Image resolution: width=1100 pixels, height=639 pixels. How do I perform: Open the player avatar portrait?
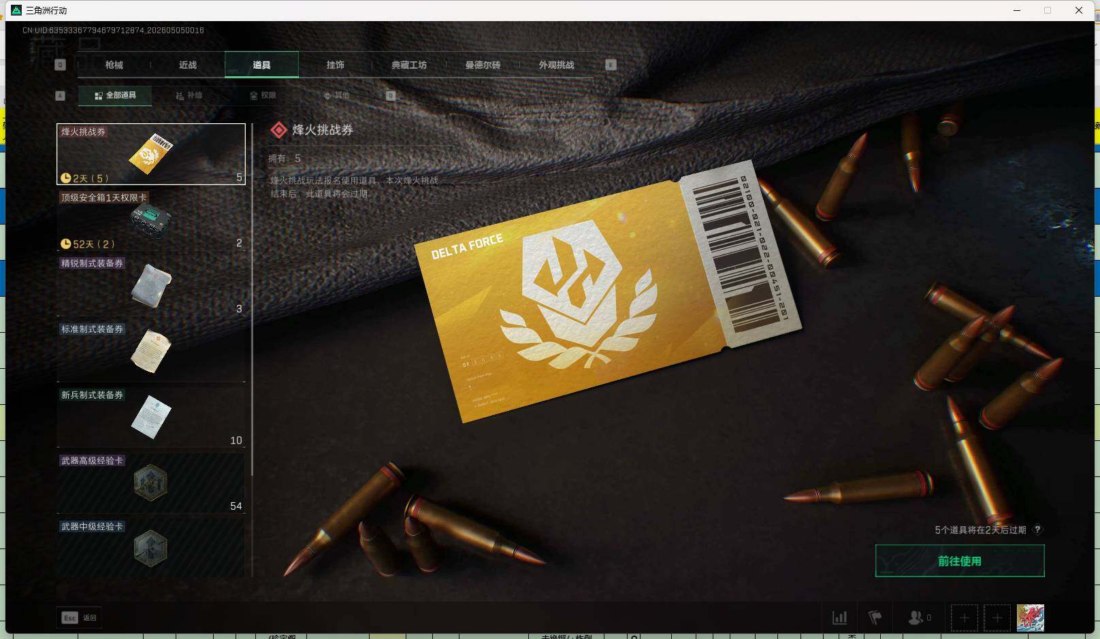(1031, 618)
